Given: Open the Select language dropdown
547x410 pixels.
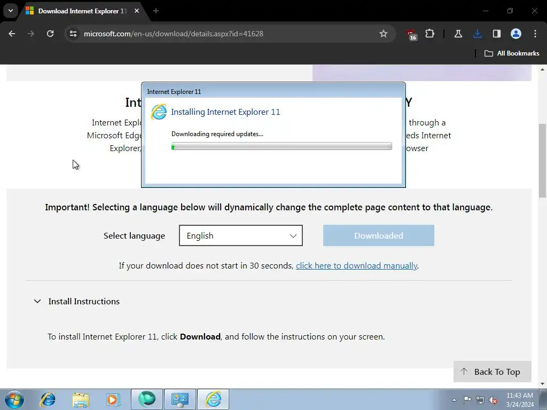Looking at the screenshot, I should (241, 235).
